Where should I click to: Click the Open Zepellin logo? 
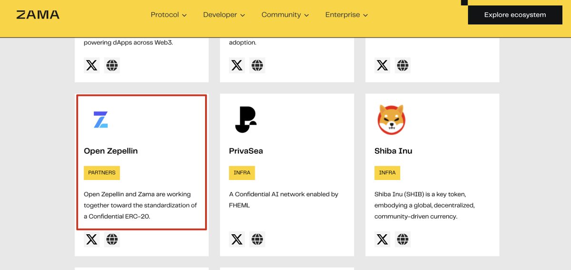coord(100,120)
